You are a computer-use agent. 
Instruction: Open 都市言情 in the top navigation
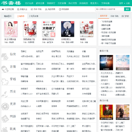point(40,3)
